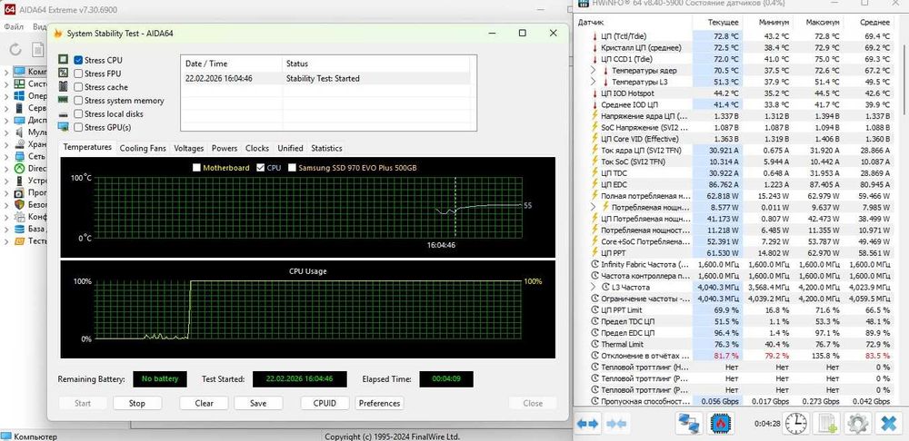The height and width of the screenshot is (441, 909).
Task: Click the database stack icon in AIDA64 tree
Action: pyautogui.click(x=19, y=229)
